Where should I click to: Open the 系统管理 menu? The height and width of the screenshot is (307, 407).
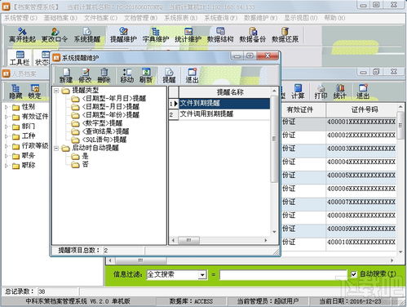click(x=20, y=18)
